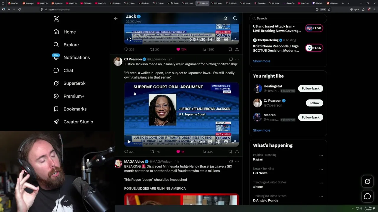Click the X logo in sidebar

point(56,19)
